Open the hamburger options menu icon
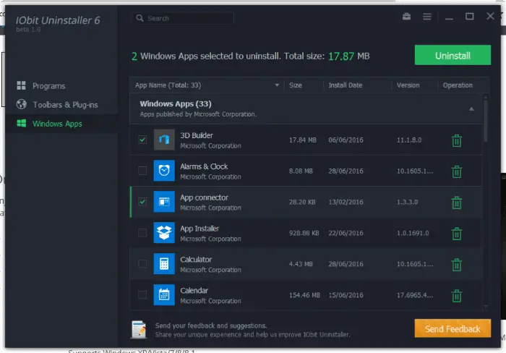506x353 pixels. (x=427, y=17)
